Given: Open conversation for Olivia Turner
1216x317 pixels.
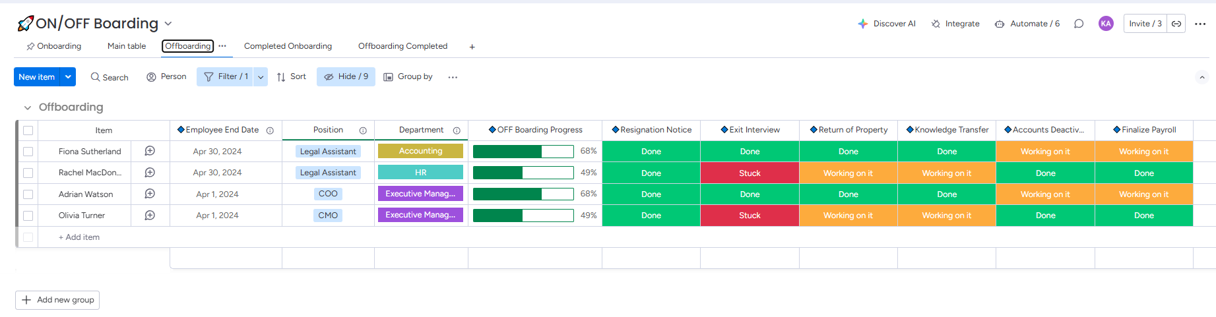Looking at the screenshot, I should (150, 216).
